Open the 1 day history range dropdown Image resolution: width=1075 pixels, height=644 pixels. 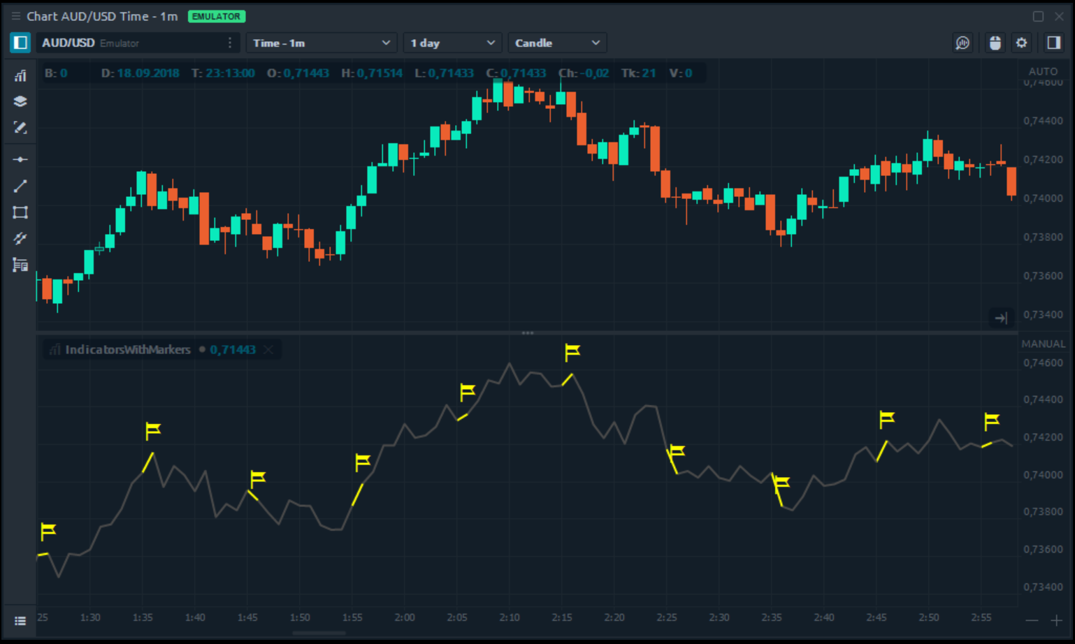452,43
